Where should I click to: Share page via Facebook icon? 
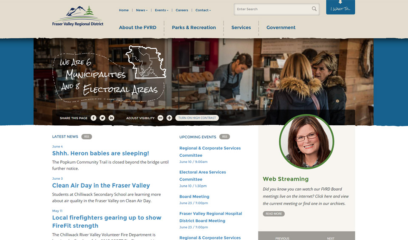click(x=93, y=118)
